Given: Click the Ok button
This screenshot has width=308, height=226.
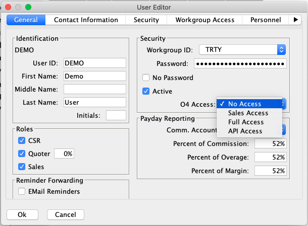Looking at the screenshot, I should (22, 214).
